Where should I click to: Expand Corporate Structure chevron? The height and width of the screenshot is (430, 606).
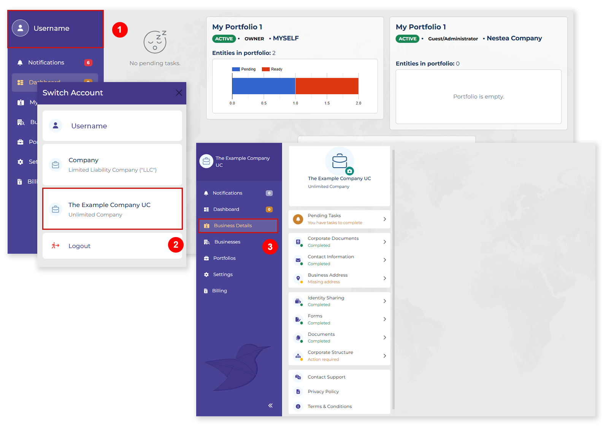pos(385,356)
